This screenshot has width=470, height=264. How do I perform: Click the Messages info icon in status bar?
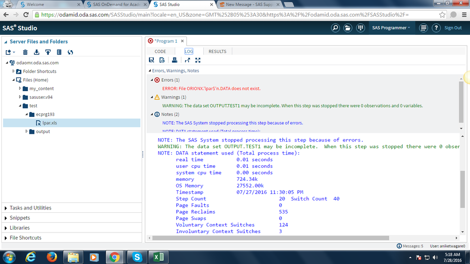(399, 246)
